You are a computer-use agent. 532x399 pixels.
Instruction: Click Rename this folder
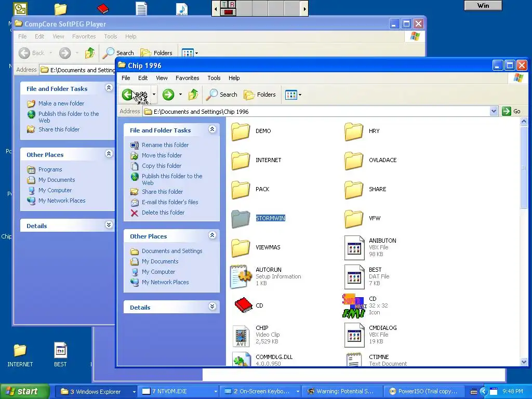pos(165,145)
